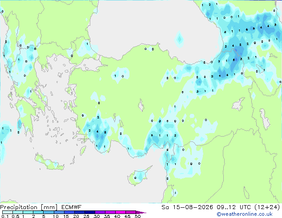
Task: Click the island of Rhodes
Action: click(x=83, y=150)
